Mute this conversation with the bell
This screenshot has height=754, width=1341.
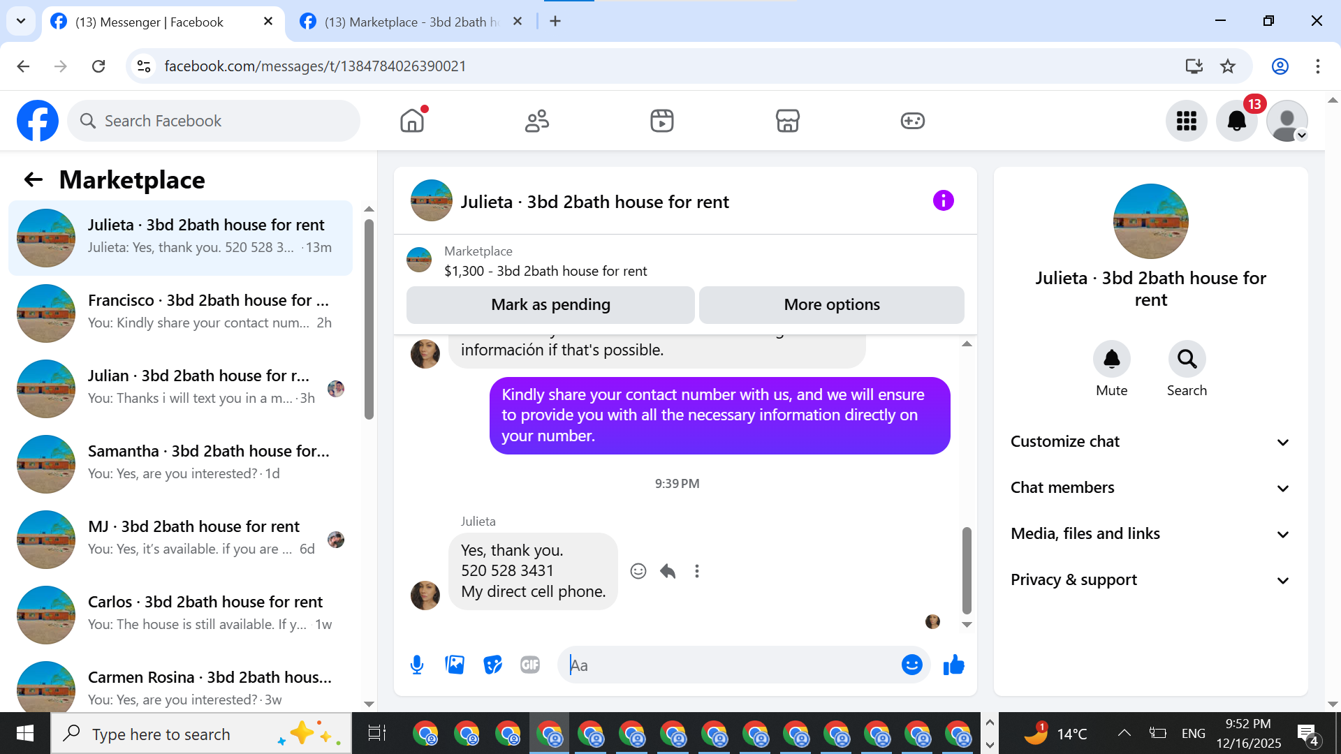1111,359
